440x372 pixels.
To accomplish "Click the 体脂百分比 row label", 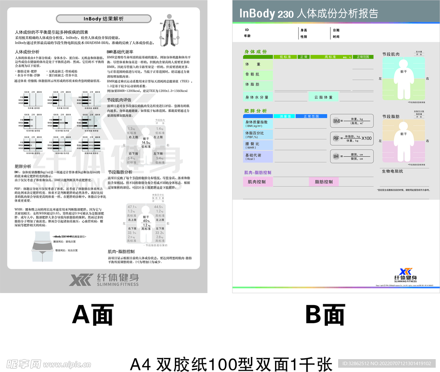I will coord(258,135).
